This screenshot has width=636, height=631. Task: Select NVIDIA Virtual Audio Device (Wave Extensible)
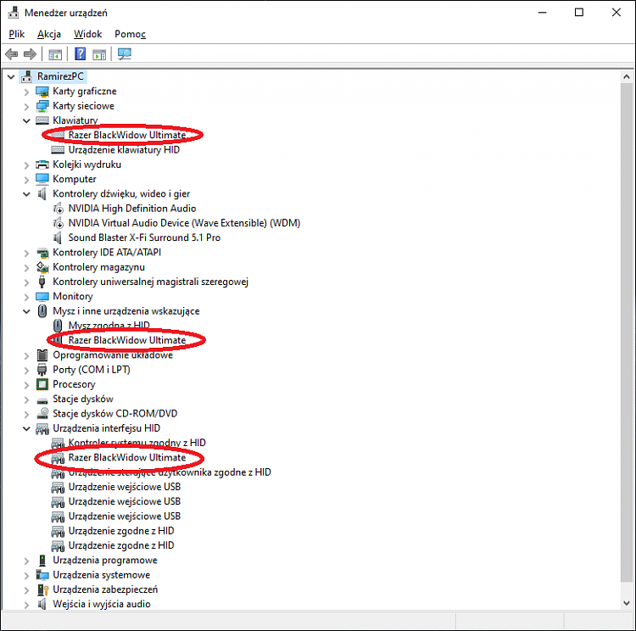tap(184, 223)
